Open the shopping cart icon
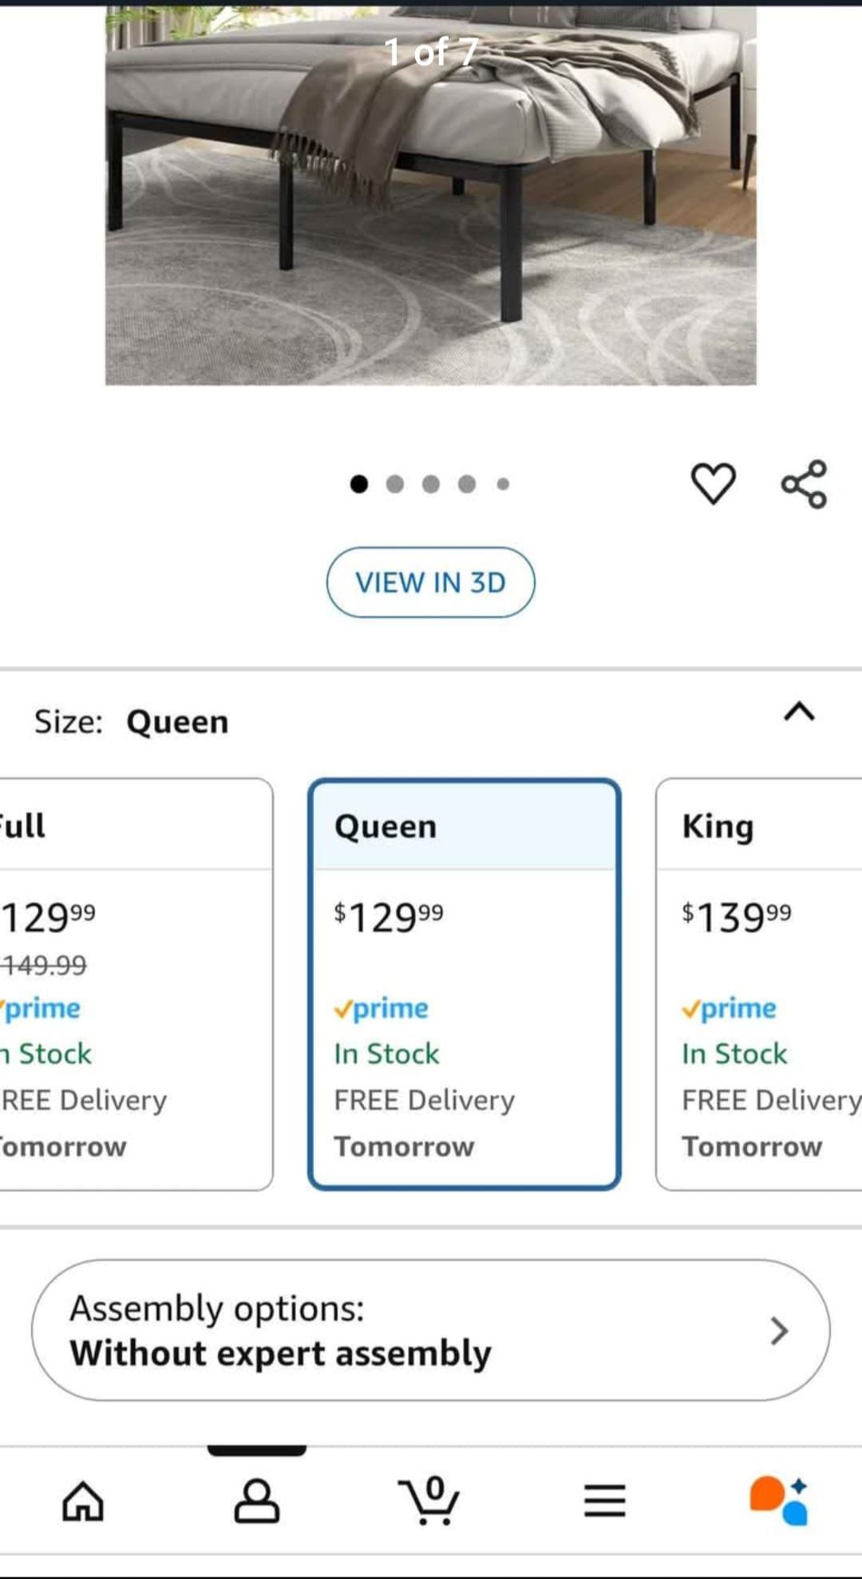Viewport: 862px width, 1579px height. (430, 1500)
